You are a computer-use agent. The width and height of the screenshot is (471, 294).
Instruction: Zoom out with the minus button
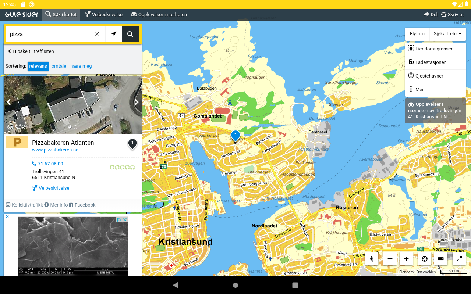coord(390,259)
